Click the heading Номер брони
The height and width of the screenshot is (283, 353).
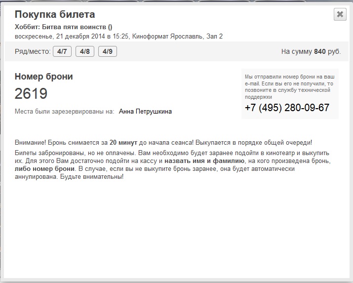point(43,77)
